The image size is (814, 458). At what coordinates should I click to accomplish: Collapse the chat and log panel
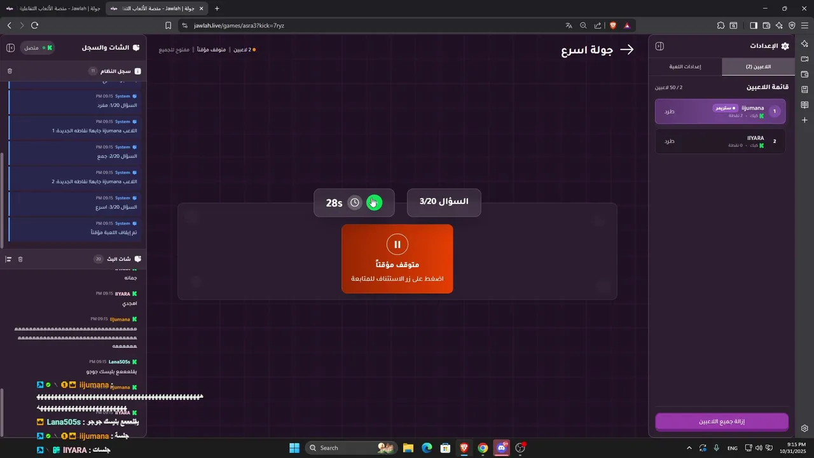click(11, 48)
